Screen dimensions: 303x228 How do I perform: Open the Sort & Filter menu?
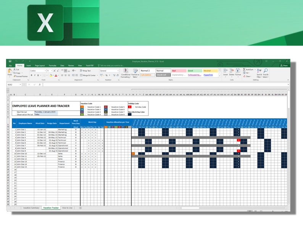pos(259,73)
